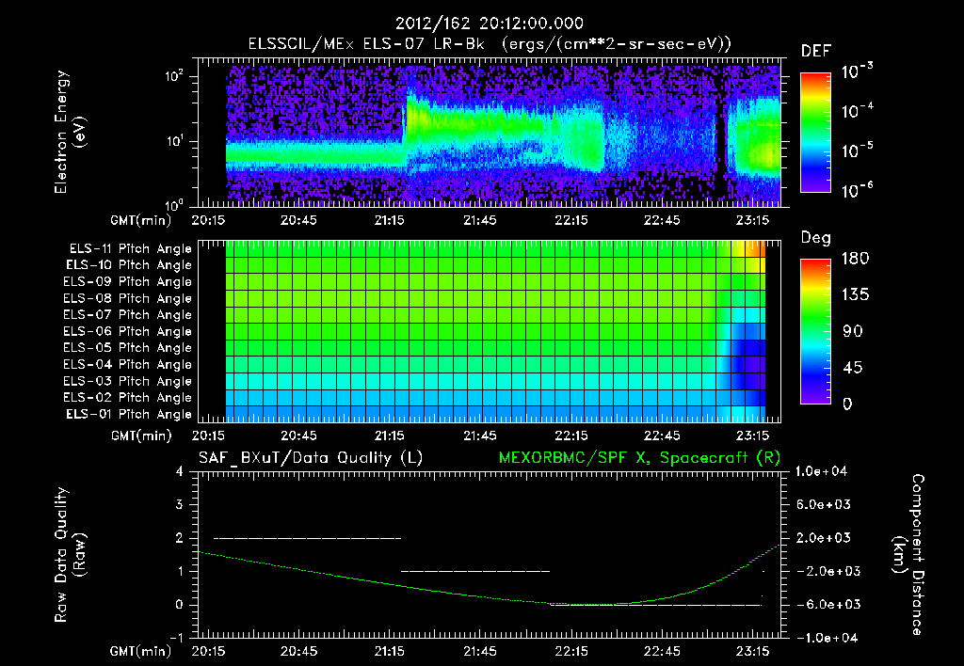Select the 'ELS-01 Pitch Angle' row label
The width and height of the screenshot is (964, 666).
tap(129, 415)
